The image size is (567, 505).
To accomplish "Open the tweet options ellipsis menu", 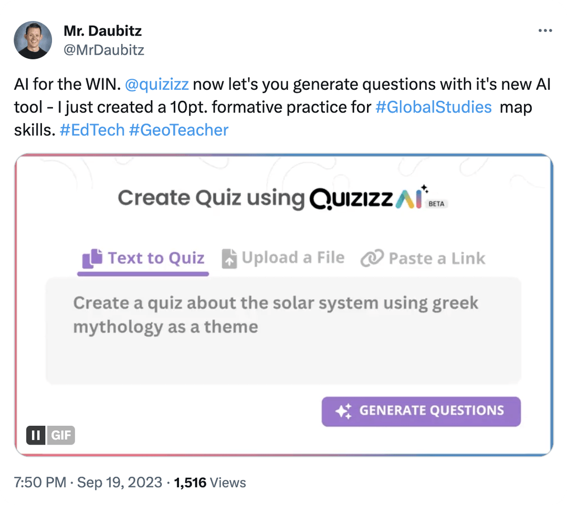I will click(545, 30).
